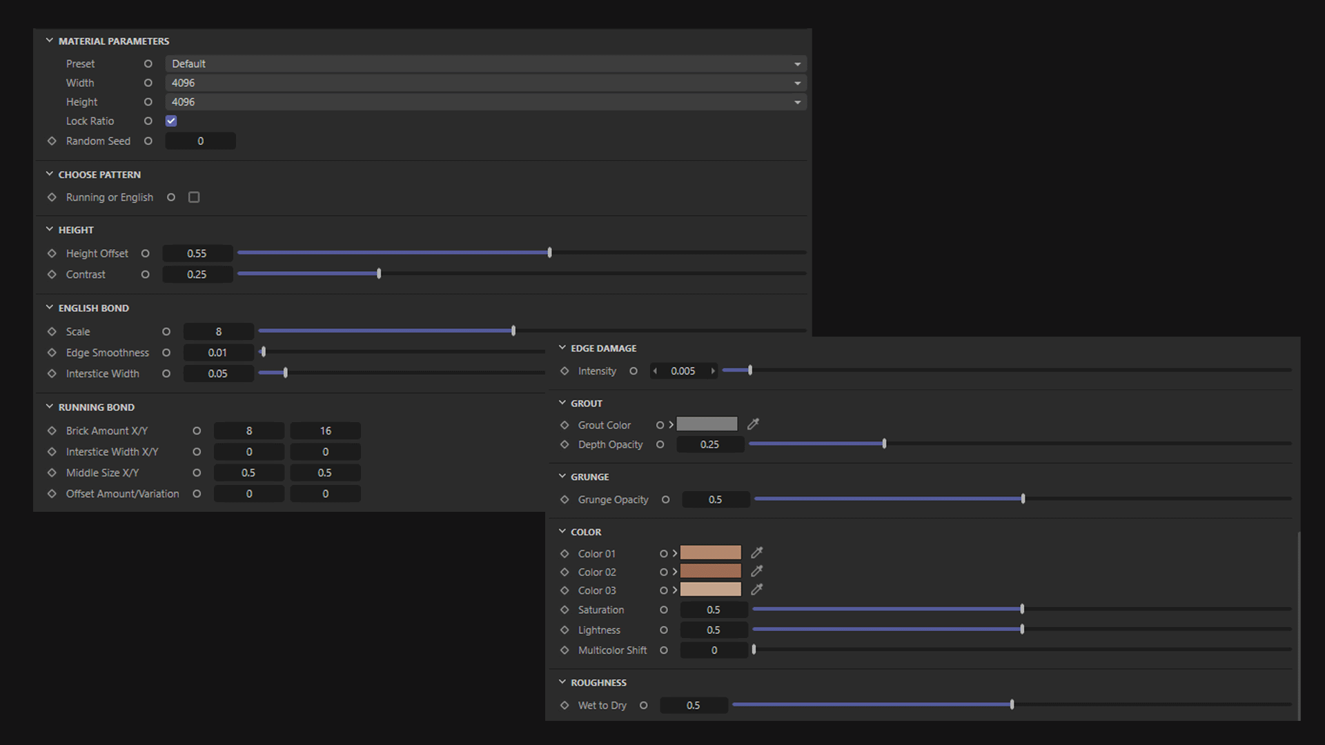Click keyframe diamond next to Edge Smoothness
The image size is (1325, 745).
[52, 352]
